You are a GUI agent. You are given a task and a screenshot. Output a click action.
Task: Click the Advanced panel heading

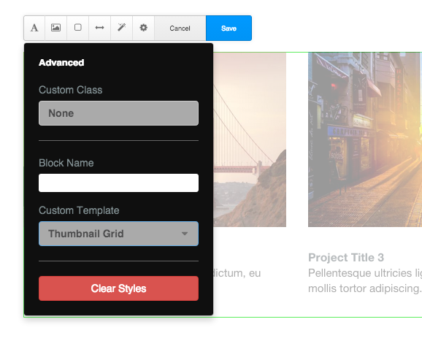click(x=61, y=63)
